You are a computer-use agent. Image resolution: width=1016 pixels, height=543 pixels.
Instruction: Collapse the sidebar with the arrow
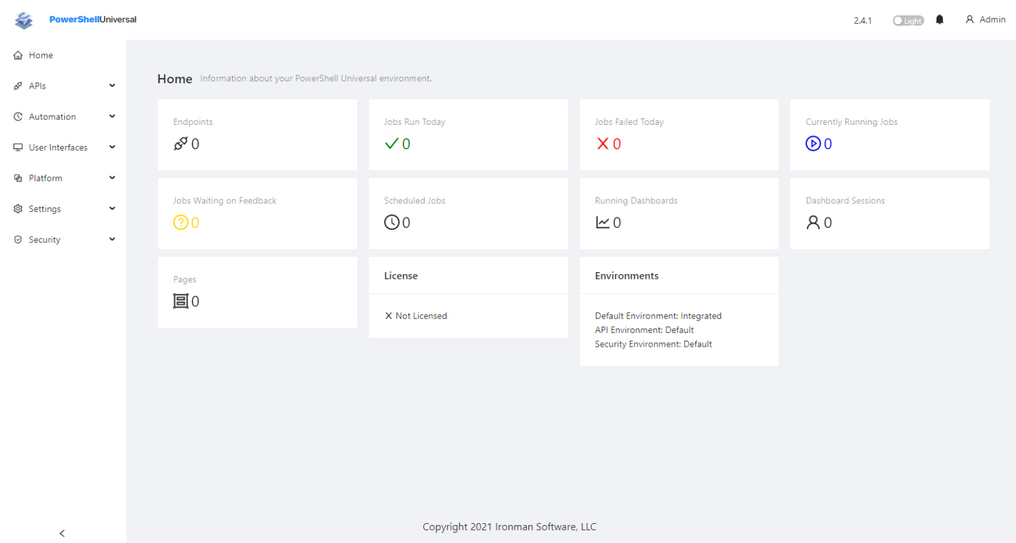62,533
